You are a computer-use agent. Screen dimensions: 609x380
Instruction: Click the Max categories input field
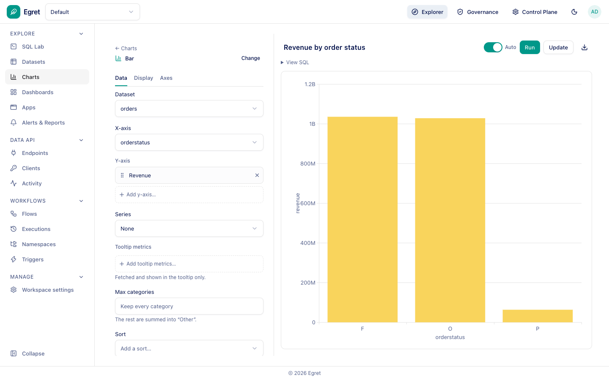pyautogui.click(x=189, y=306)
